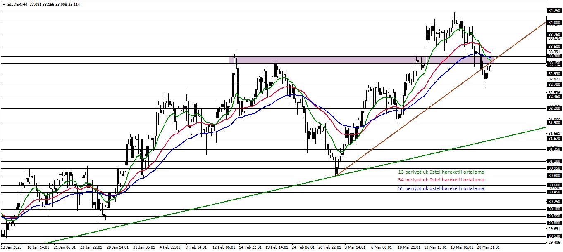Screen dimensions: 563x252
Task: Click the 28 Jan 14:01 time axis label
Action: [x=118, y=247]
